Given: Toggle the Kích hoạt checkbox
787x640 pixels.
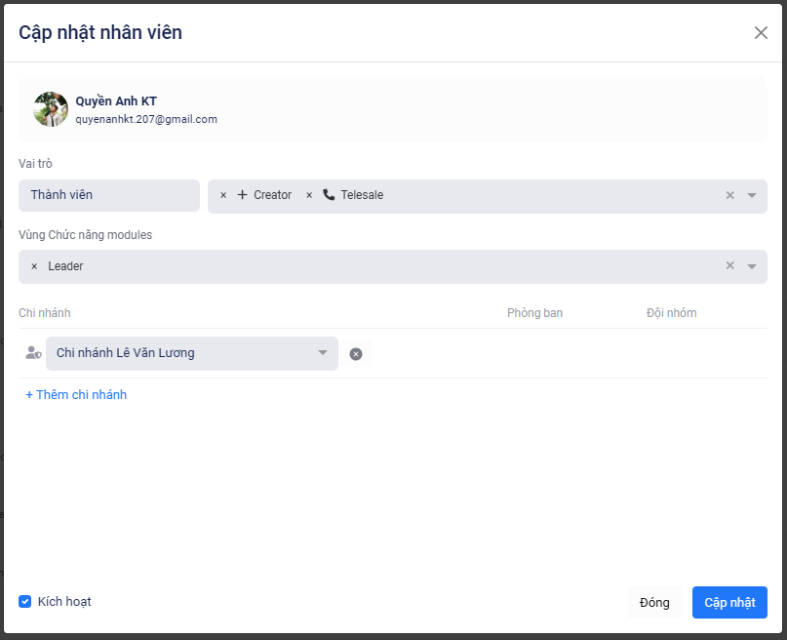Looking at the screenshot, I should (x=25, y=601).
